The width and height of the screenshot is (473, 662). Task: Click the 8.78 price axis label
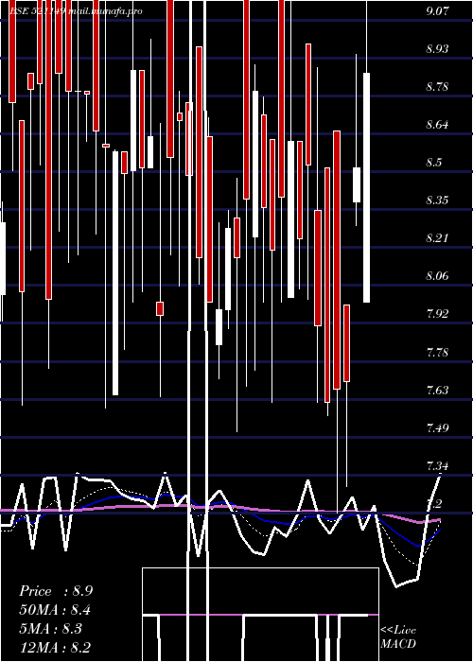(x=437, y=87)
